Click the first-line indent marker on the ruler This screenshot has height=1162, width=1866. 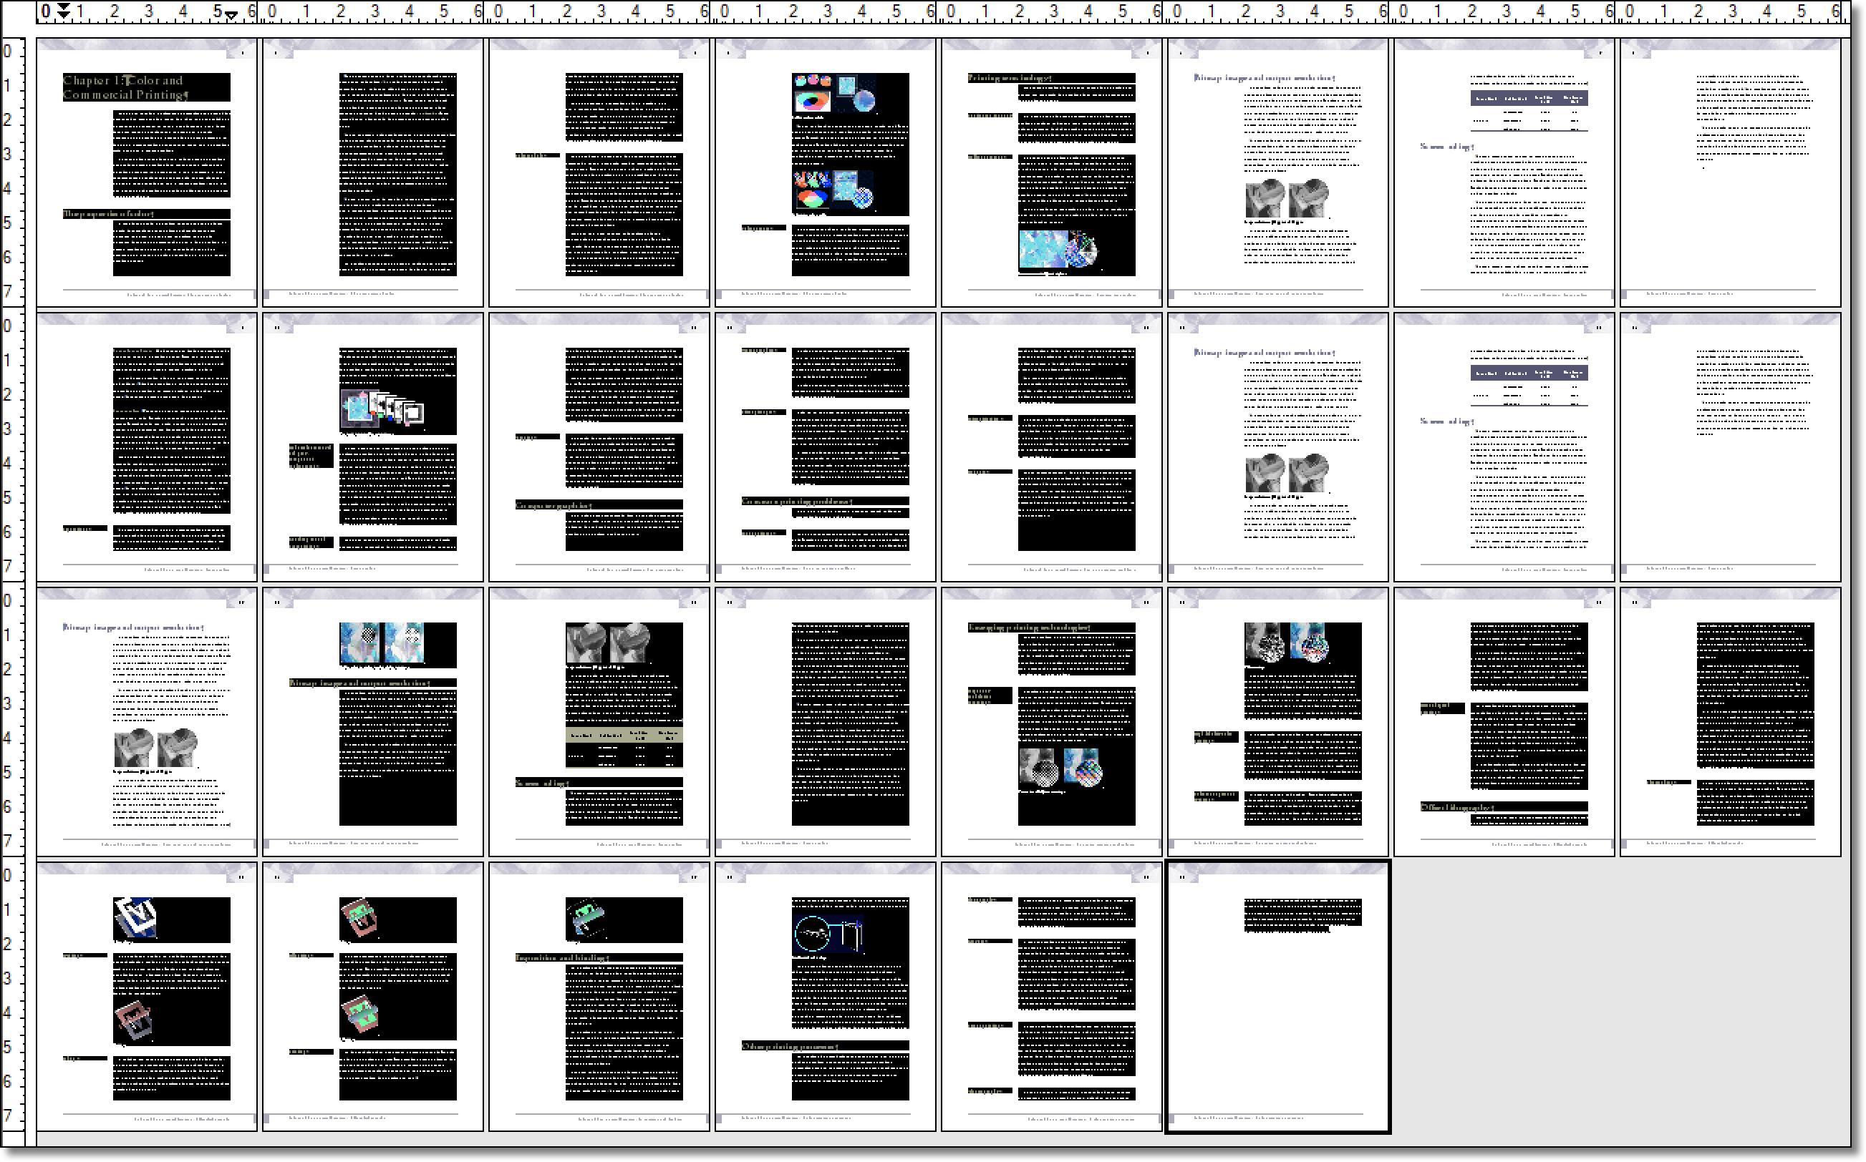point(64,9)
